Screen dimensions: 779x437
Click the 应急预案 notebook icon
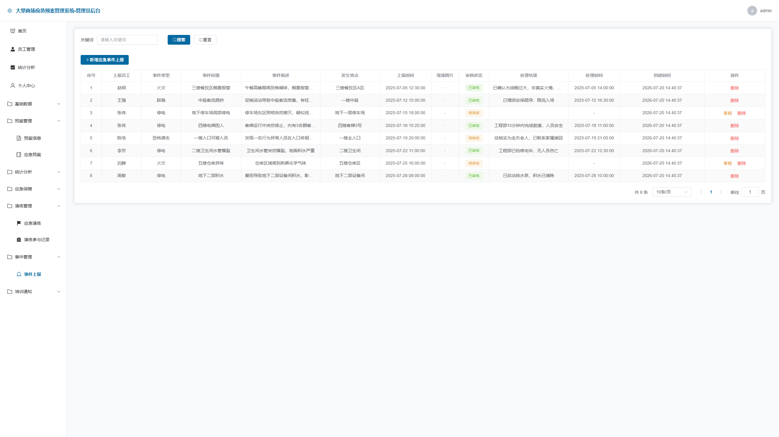point(19,155)
